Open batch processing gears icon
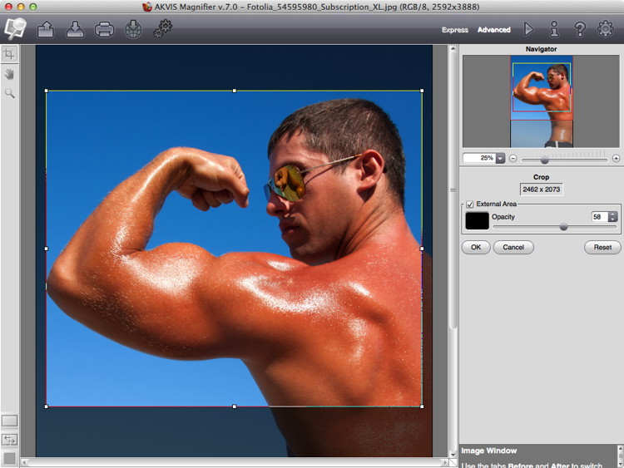Viewport: 624px width, 468px height. pos(162,29)
